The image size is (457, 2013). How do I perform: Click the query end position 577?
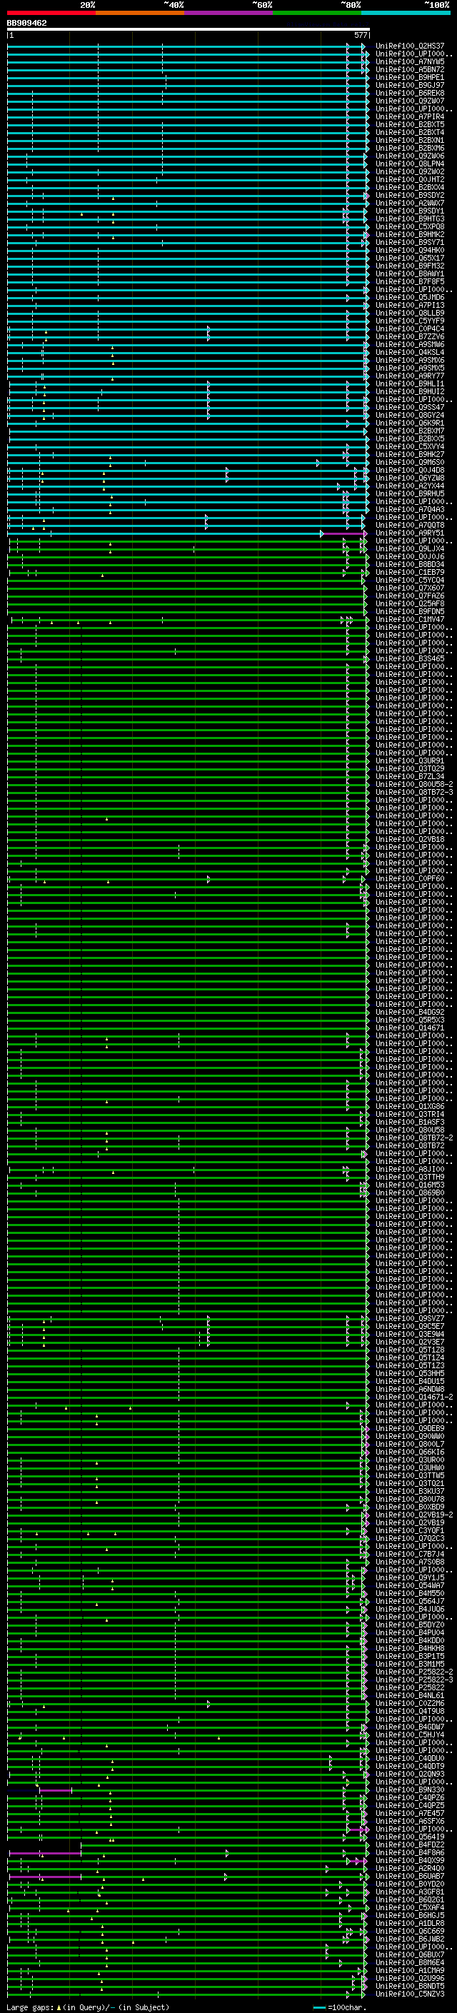tap(360, 35)
